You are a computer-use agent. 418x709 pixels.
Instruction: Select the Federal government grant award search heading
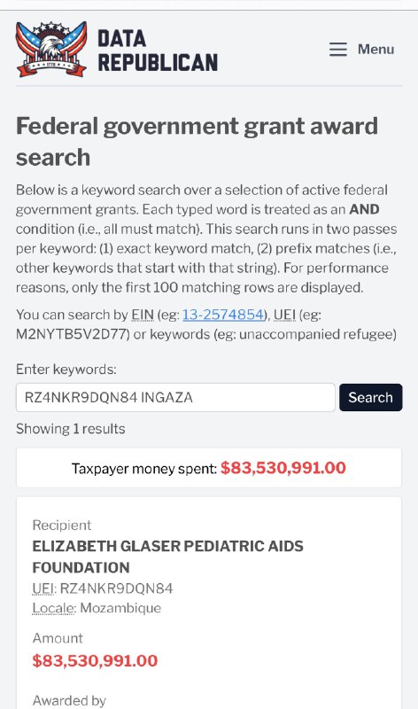pos(197,141)
